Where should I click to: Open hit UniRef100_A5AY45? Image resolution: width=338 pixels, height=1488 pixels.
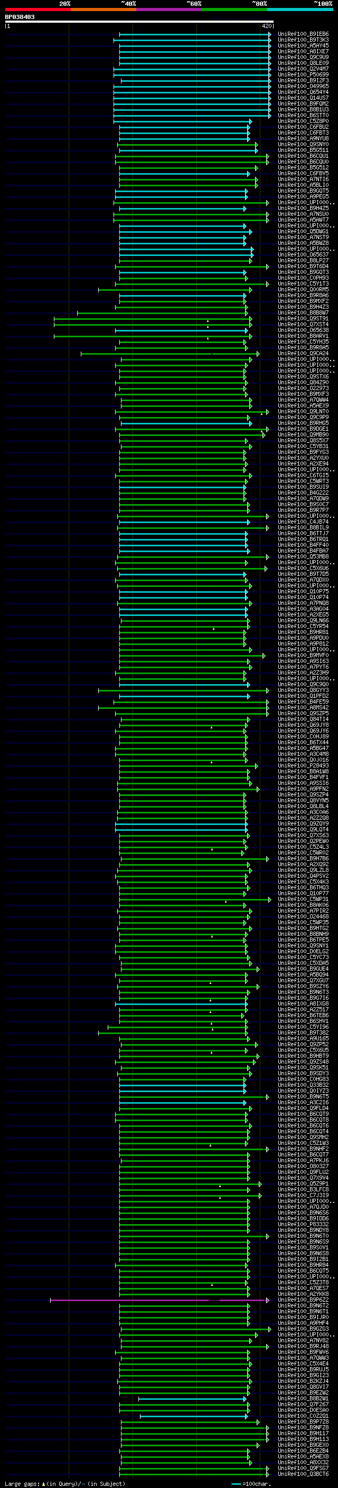[x=303, y=45]
